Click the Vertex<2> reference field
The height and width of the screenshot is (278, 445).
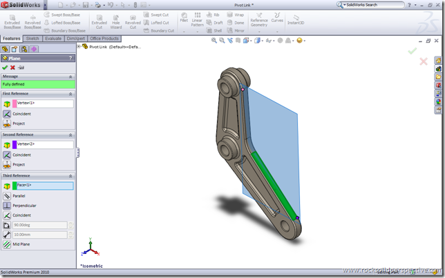click(x=43, y=145)
